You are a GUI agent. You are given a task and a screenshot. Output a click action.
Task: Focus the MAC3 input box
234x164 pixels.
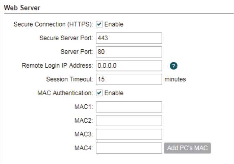(129, 134)
